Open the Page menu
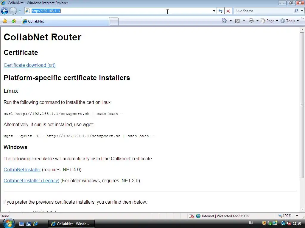Viewport: 305px width, 228px height. 270,21
